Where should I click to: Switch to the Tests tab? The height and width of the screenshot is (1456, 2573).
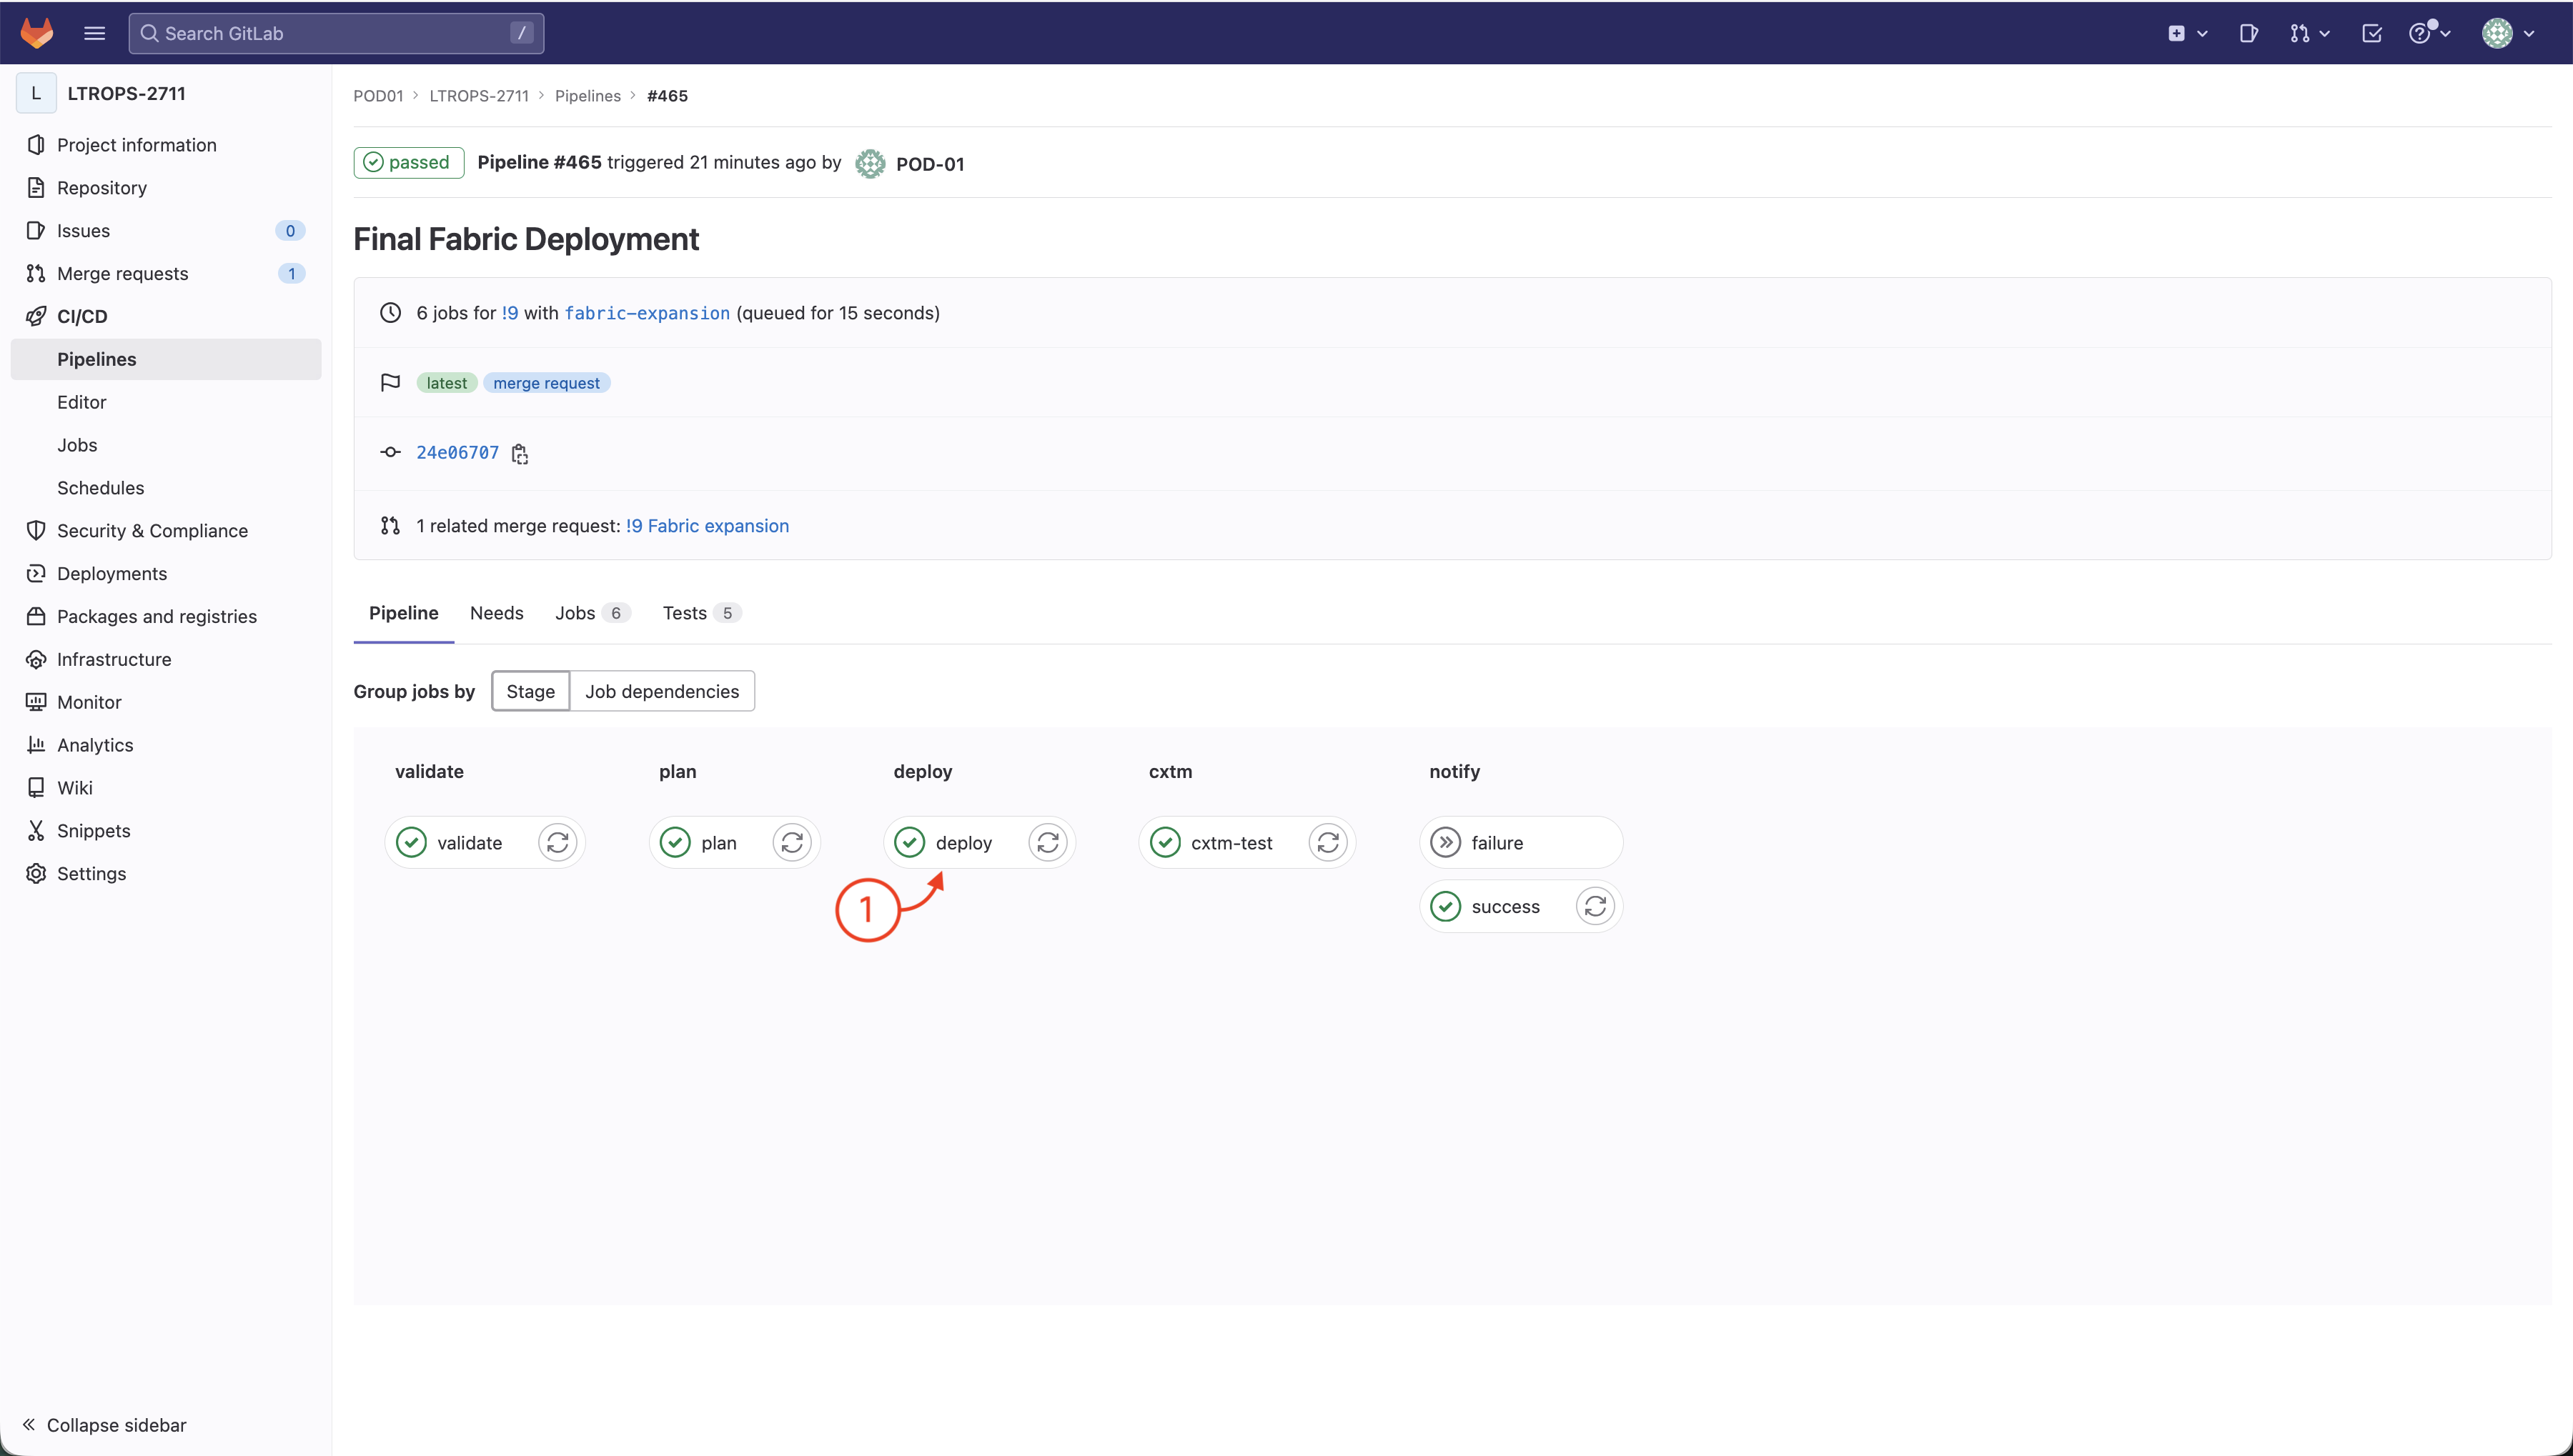click(x=684, y=613)
